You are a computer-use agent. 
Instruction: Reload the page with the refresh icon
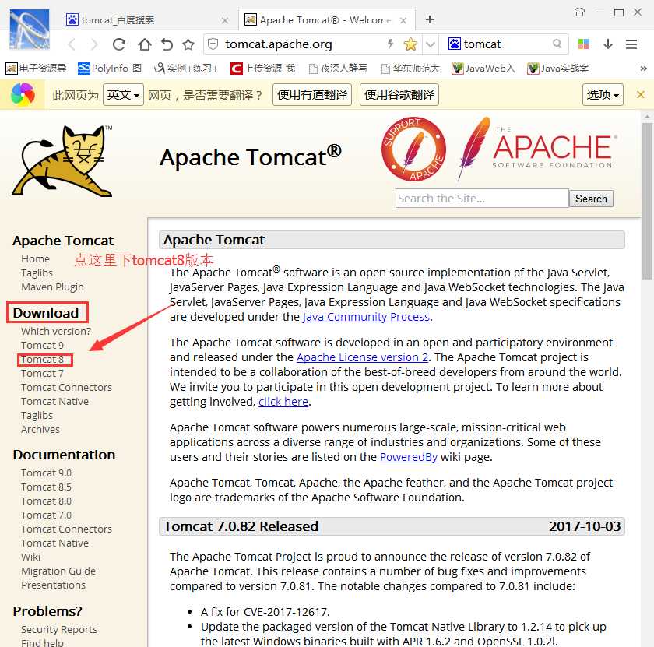119,44
